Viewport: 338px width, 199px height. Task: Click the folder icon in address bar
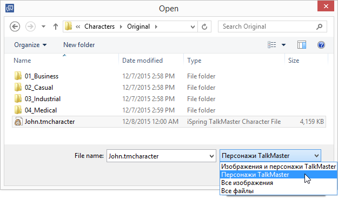(x=69, y=26)
